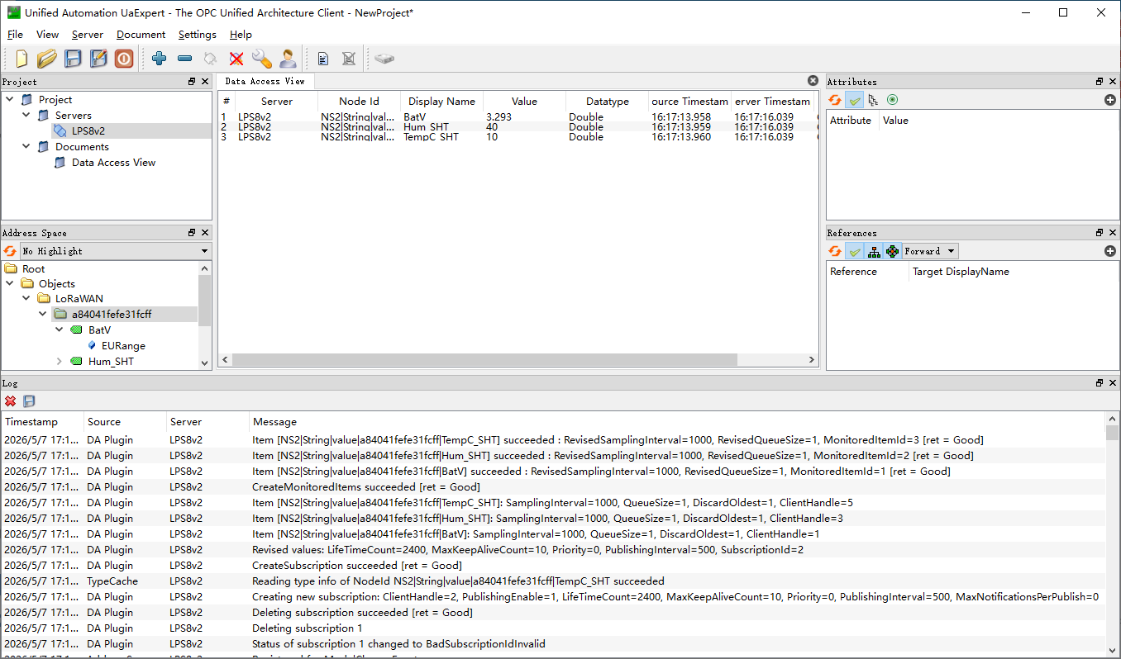Add a document using the page icon
The height and width of the screenshot is (659, 1121).
(x=323, y=59)
